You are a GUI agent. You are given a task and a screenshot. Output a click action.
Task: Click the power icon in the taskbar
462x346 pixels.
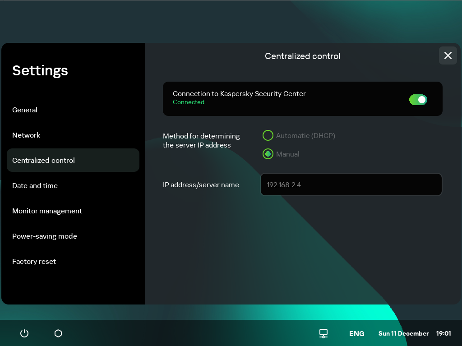tap(24, 333)
